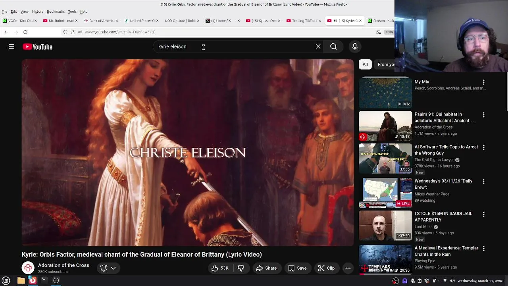Clear the search box with the X

click(x=318, y=46)
